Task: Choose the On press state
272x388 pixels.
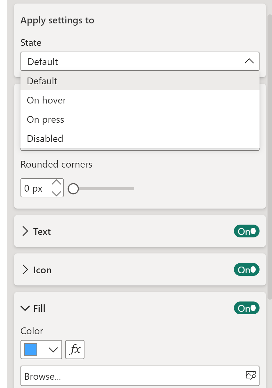Action: tap(45, 120)
